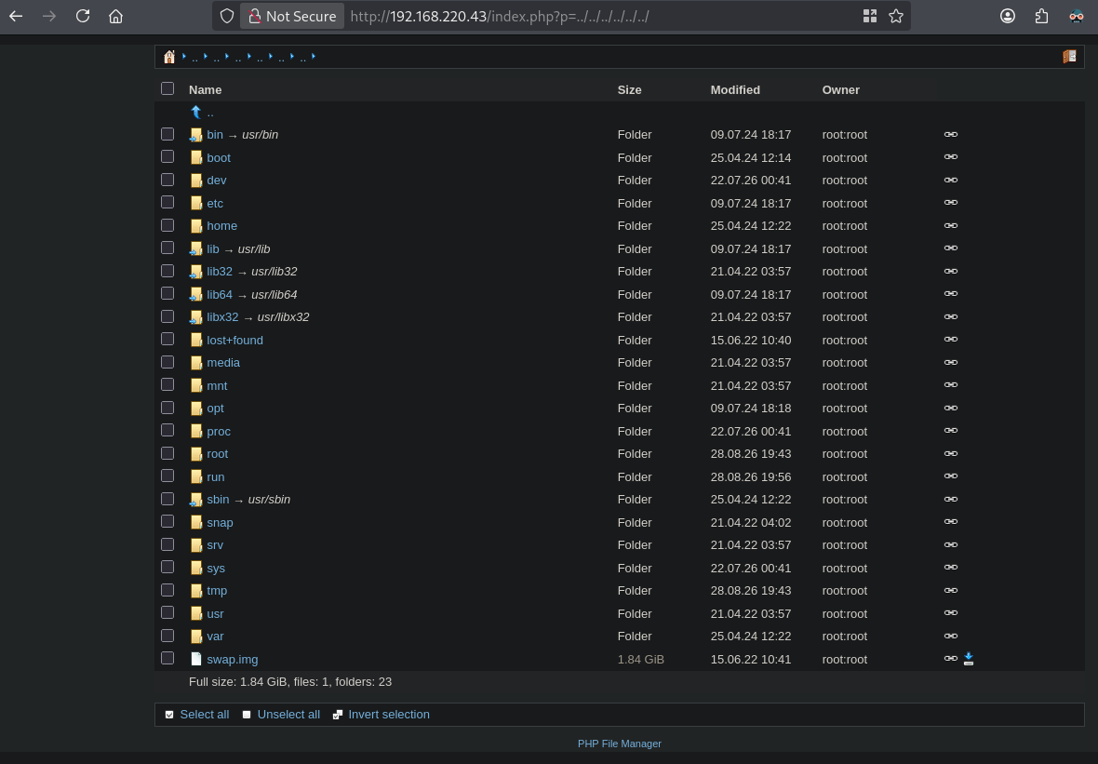This screenshot has width=1098, height=764.
Task: Click the folder icon next to boot
Action: (x=196, y=157)
